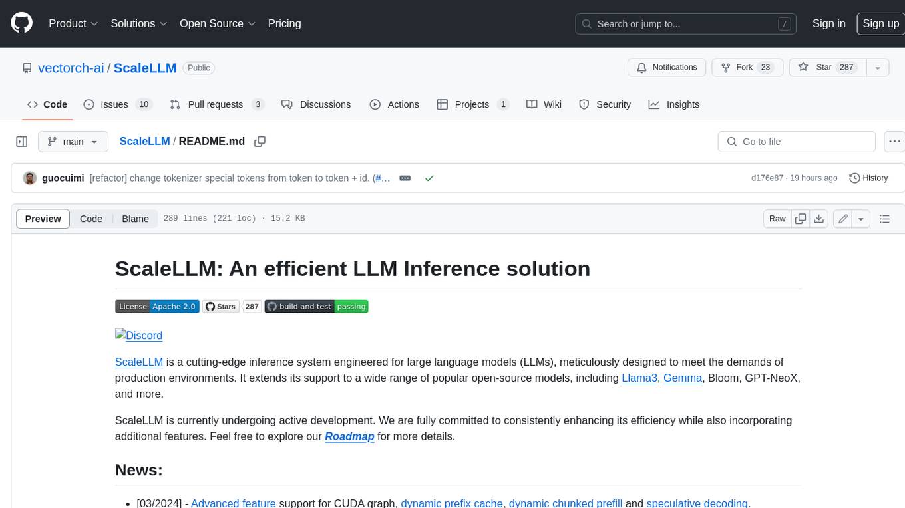The width and height of the screenshot is (905, 508).
Task: Open the vectorch-ai owner page
Action: (x=71, y=68)
